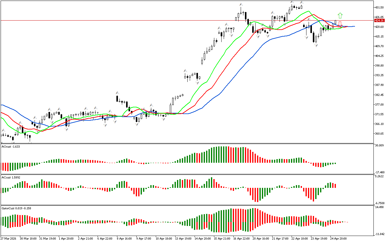This screenshot has height=242, width=388.
Task: Click the last candlestick touching the price line
Action: (x=336, y=22)
